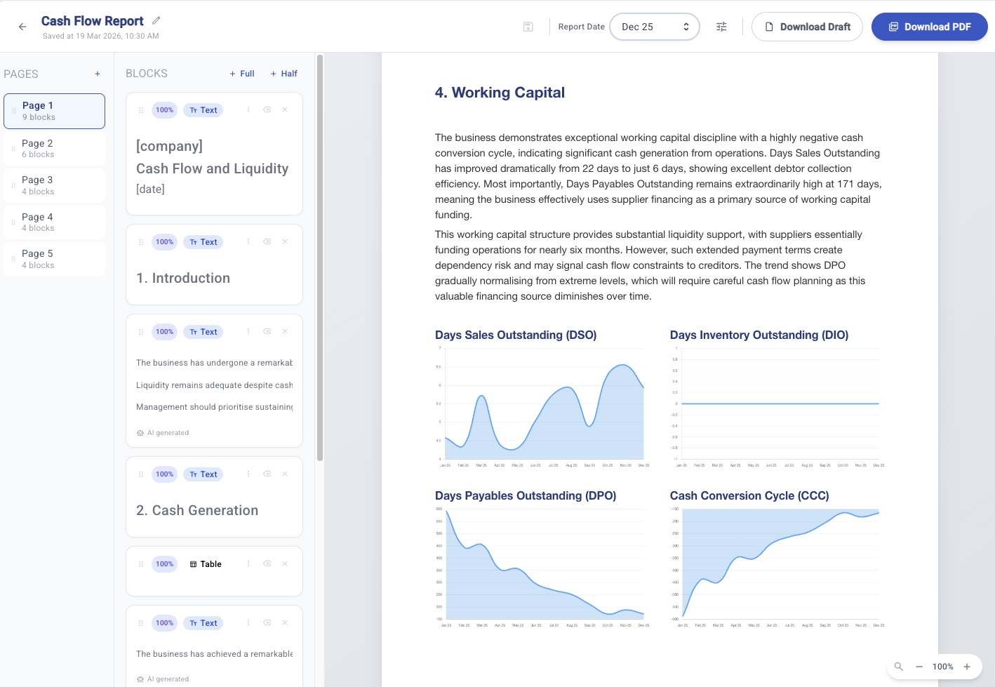
Task: Add a new page with the plus icon
Action: coord(98,74)
